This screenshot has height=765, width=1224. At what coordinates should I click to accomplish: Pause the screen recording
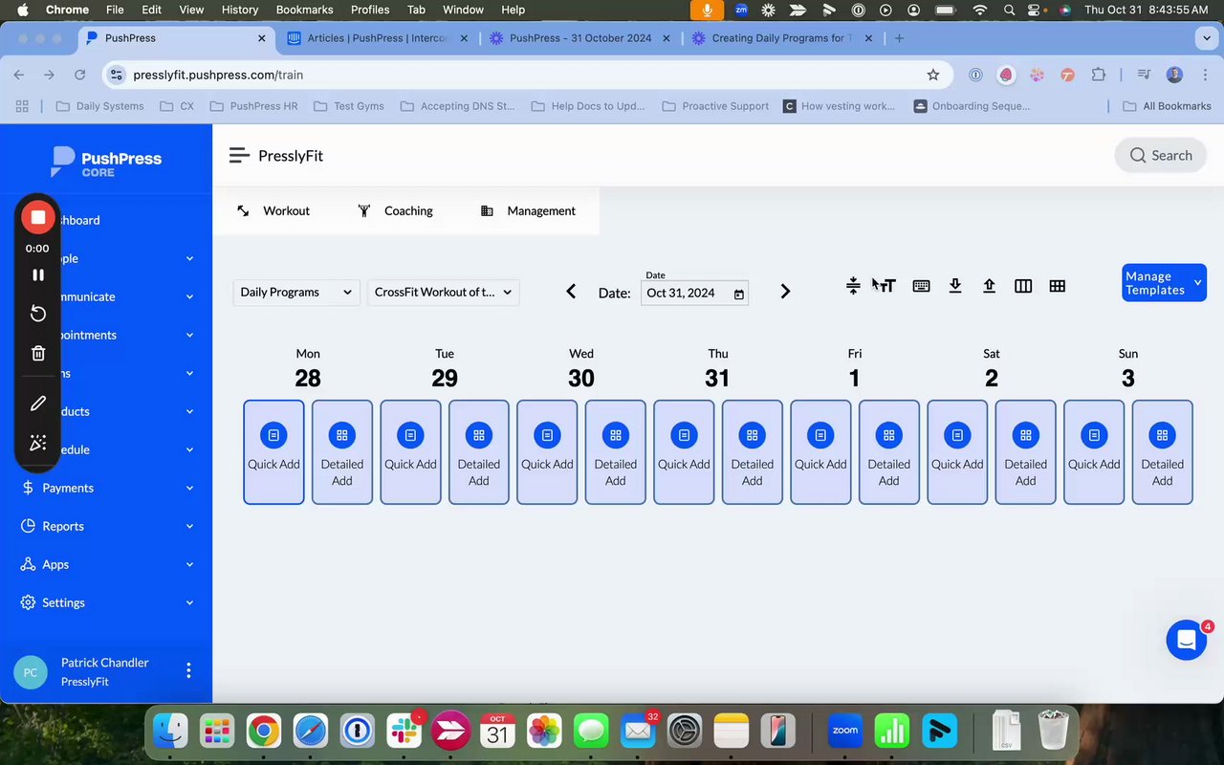[x=38, y=274]
